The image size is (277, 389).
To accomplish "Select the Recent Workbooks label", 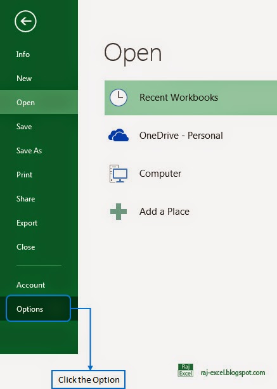I will click(179, 98).
